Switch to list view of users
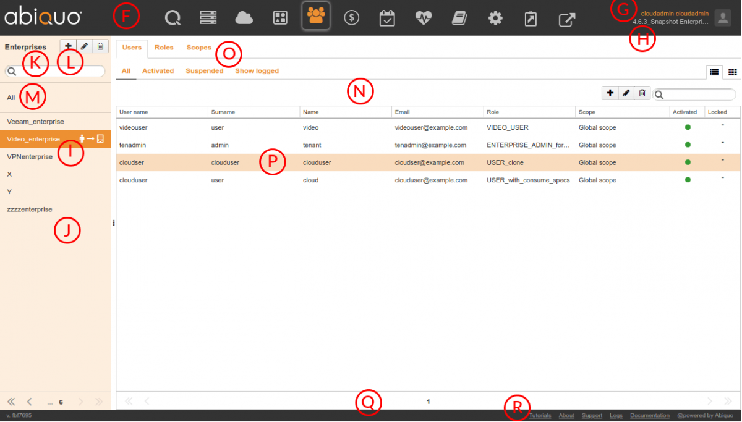Image resolution: width=742 pixels, height=422 pixels. pyautogui.click(x=714, y=72)
